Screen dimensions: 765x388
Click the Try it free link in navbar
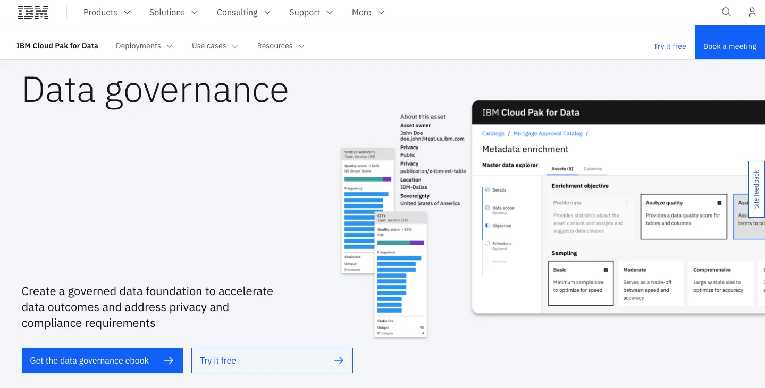(x=670, y=46)
